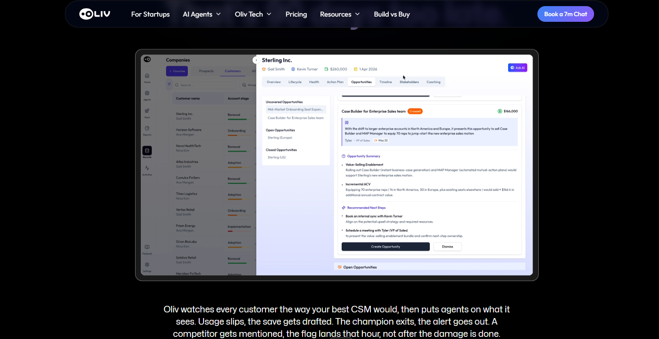Select the Opportunities tab
659x339 pixels.
click(x=361, y=82)
